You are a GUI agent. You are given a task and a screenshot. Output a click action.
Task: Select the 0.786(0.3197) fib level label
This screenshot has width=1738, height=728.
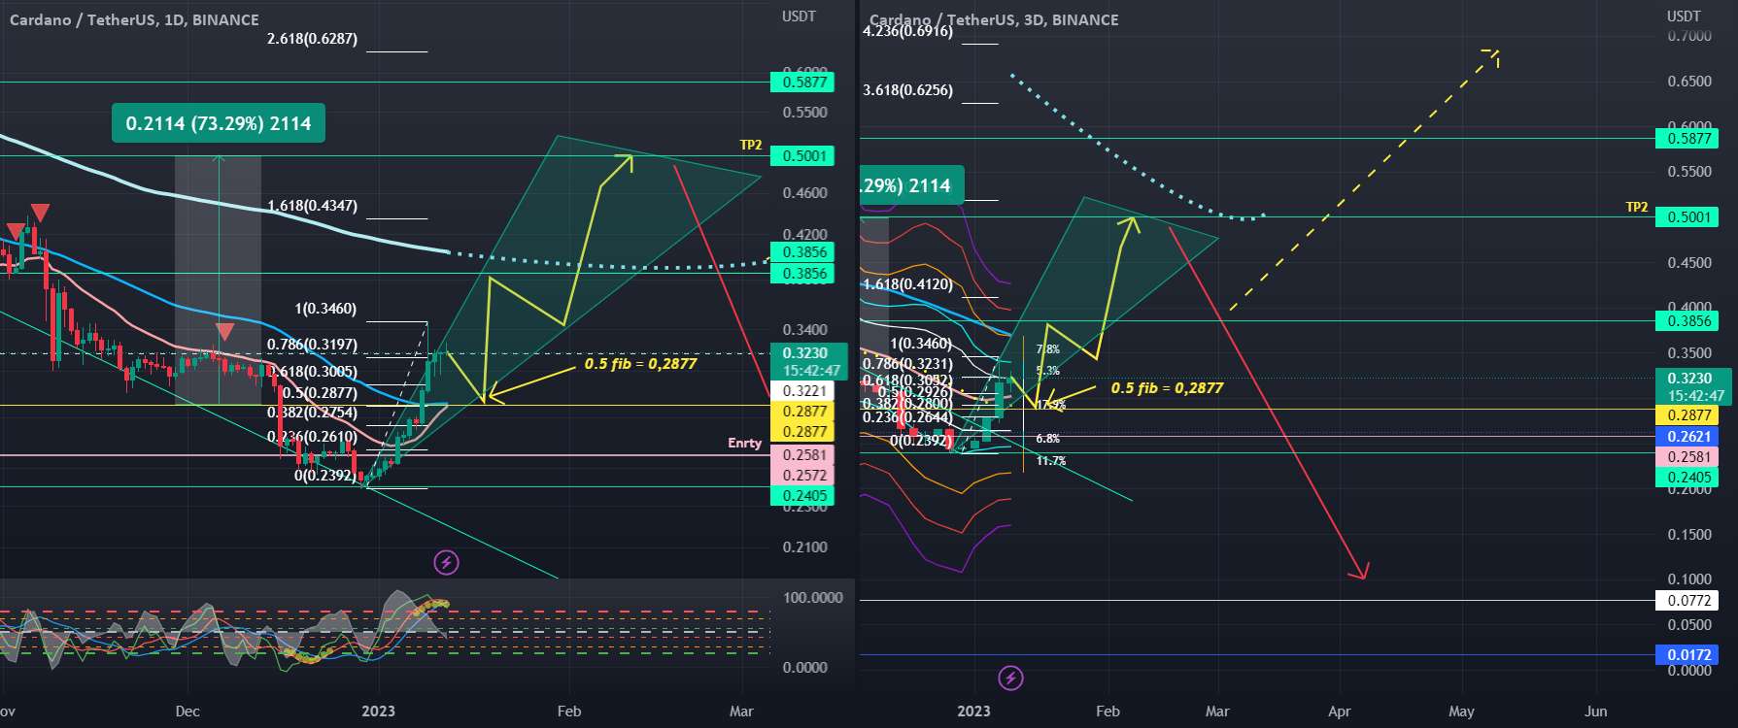point(312,345)
